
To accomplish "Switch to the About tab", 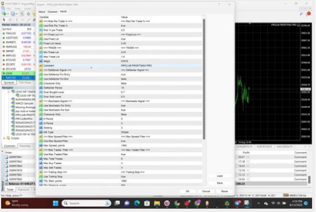I will 42,12.
